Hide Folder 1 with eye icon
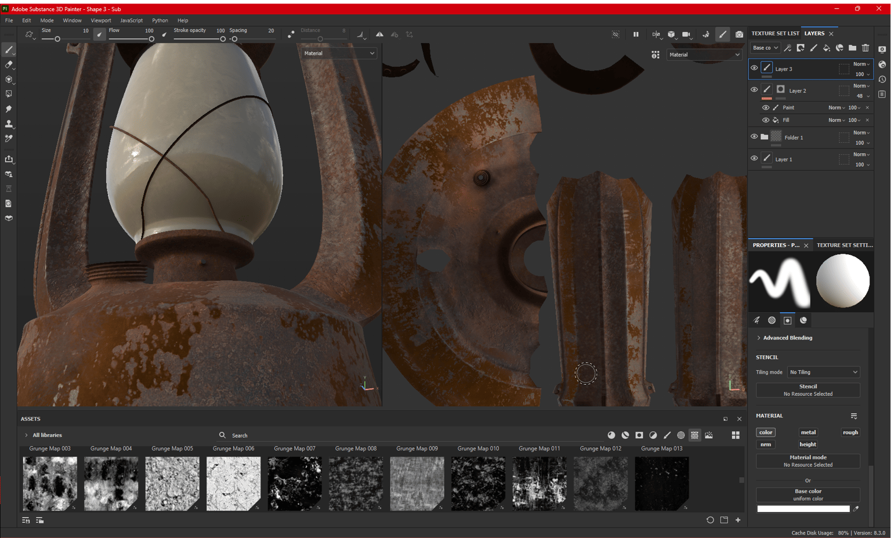 coord(754,136)
